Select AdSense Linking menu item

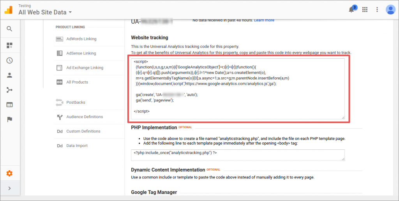coord(81,53)
